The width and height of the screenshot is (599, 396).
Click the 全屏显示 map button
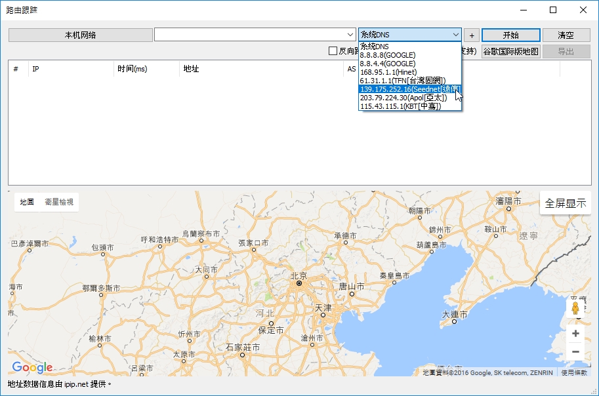[x=565, y=203]
